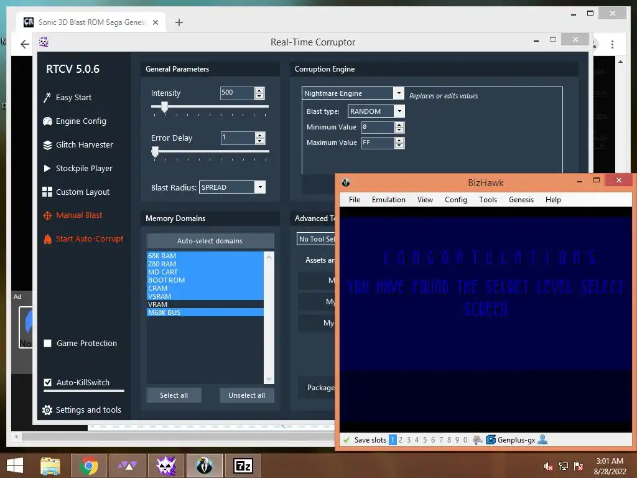Click Chrome back arrow

(x=25, y=44)
